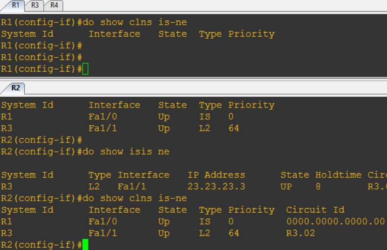
Task: Activate the R2 tab in lower pane
Action: 16,88
